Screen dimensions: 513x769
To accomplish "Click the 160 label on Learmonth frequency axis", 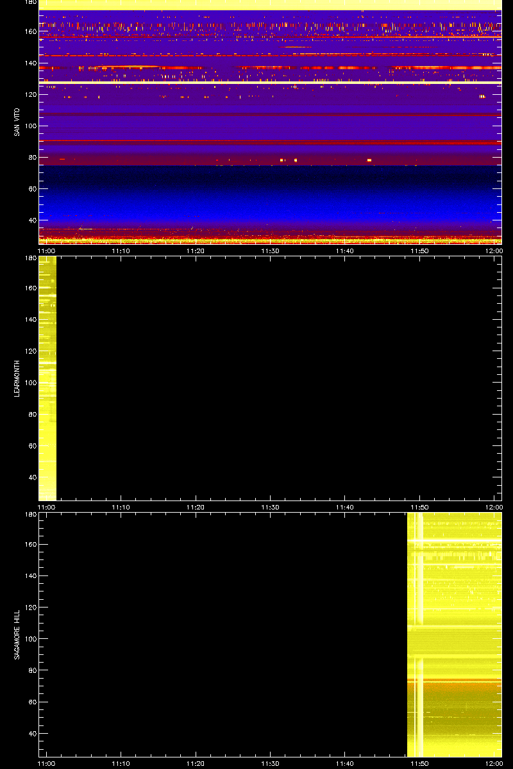I will click(x=31, y=288).
